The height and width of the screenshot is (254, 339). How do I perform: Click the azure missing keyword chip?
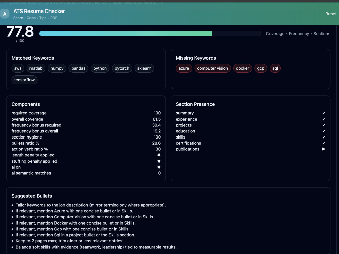click(184, 68)
